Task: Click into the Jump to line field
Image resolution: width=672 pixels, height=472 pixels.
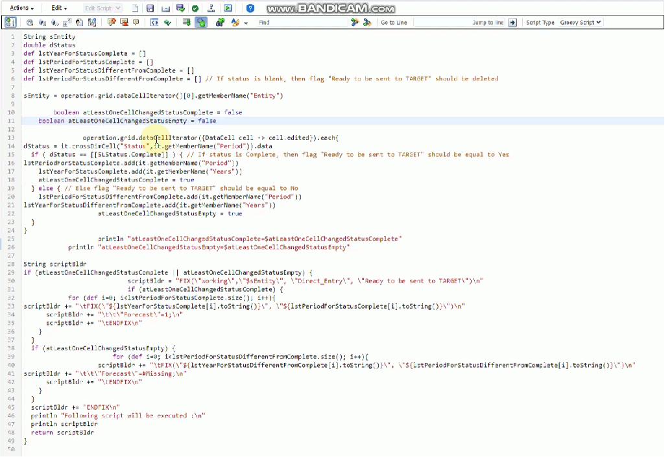Action: coord(460,22)
